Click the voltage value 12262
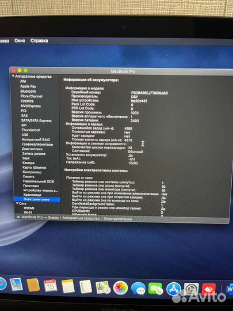233x311 pixels. click(133, 163)
